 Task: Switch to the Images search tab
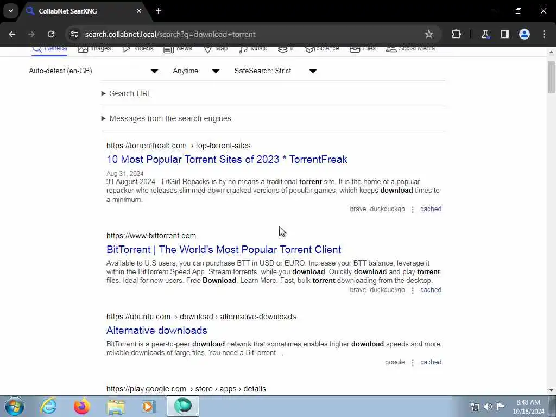pyautogui.click(x=94, y=49)
